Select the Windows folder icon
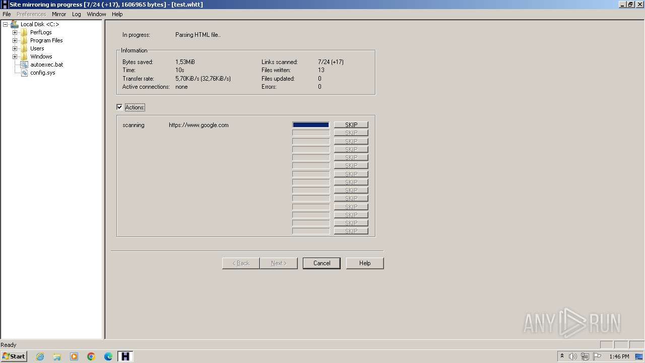This screenshot has width=645, height=363. coord(24,56)
